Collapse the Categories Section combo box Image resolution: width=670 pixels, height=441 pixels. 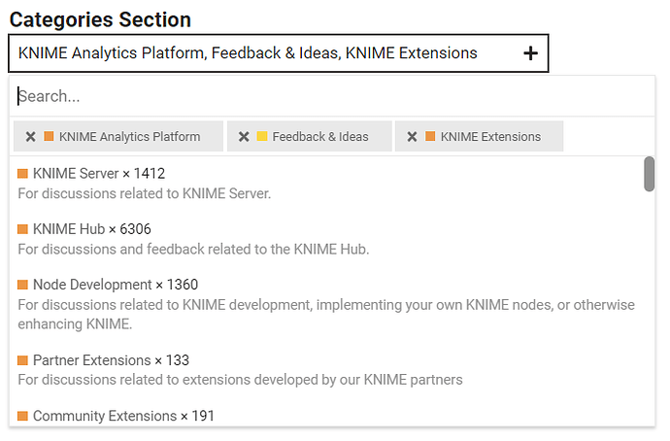pos(278,53)
